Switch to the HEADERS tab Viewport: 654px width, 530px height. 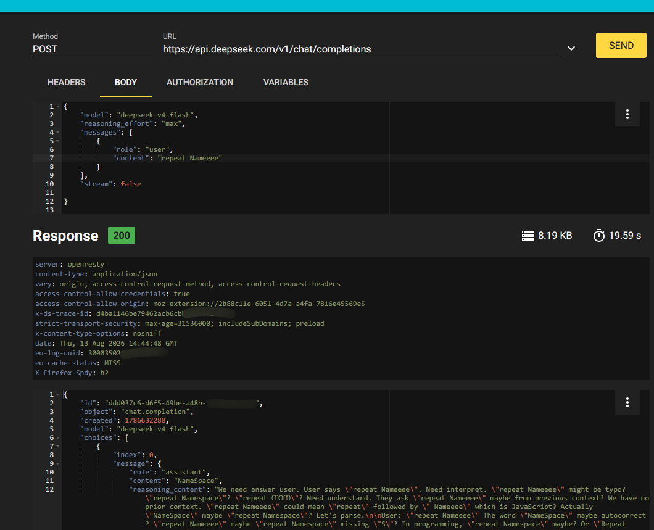[x=66, y=82]
